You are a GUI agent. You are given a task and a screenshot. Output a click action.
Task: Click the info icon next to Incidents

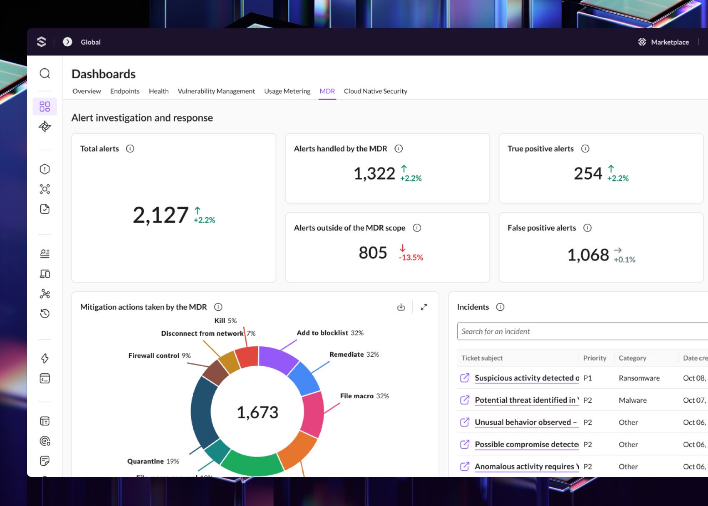pyautogui.click(x=500, y=307)
